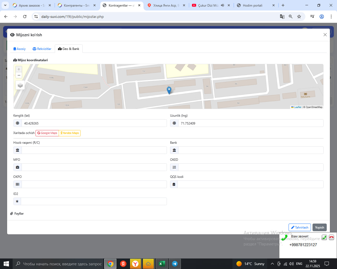
Task: Zoom out the map with minus button
Action: point(19,75)
